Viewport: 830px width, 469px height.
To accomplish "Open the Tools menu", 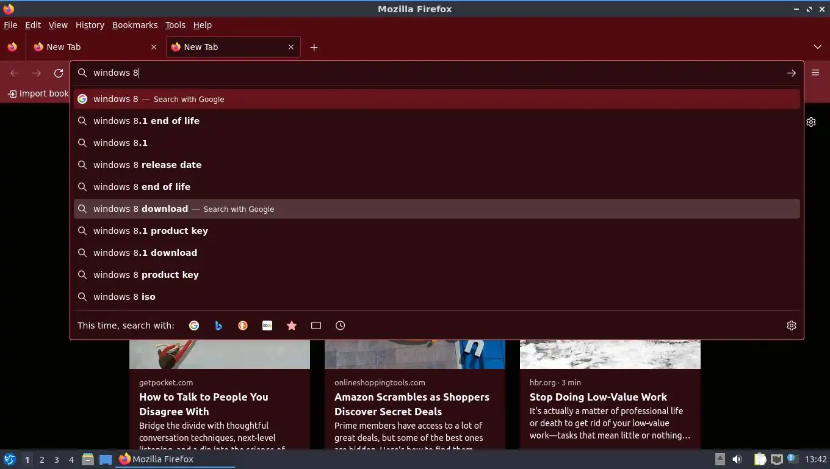I will [x=175, y=25].
